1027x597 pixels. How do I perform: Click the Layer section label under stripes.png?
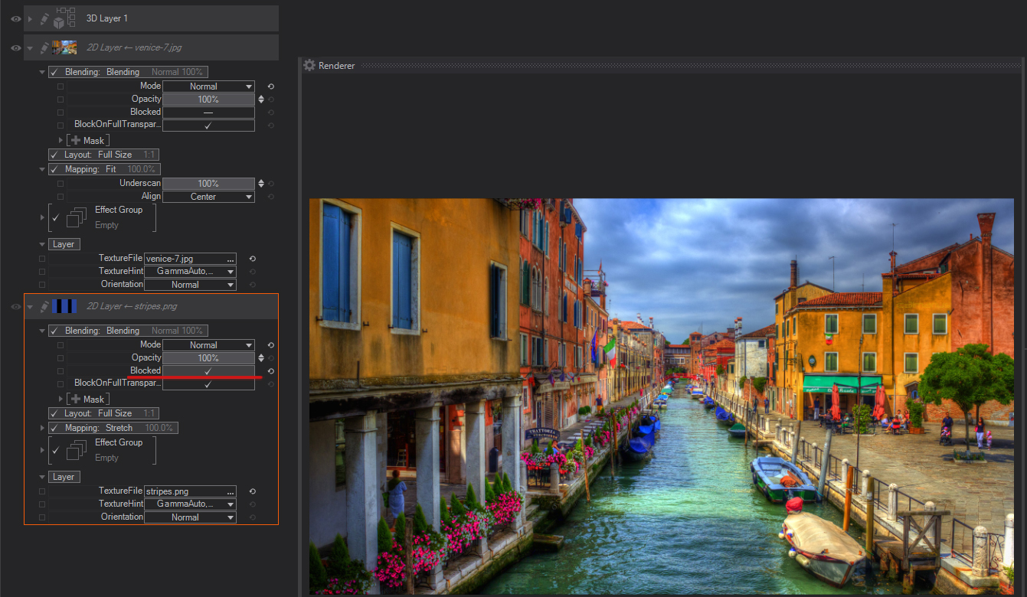(64, 477)
